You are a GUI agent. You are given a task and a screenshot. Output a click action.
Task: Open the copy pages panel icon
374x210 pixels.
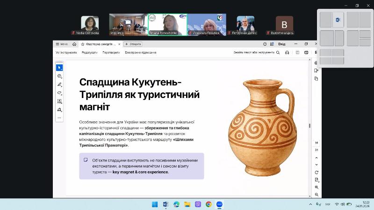pos(316,79)
